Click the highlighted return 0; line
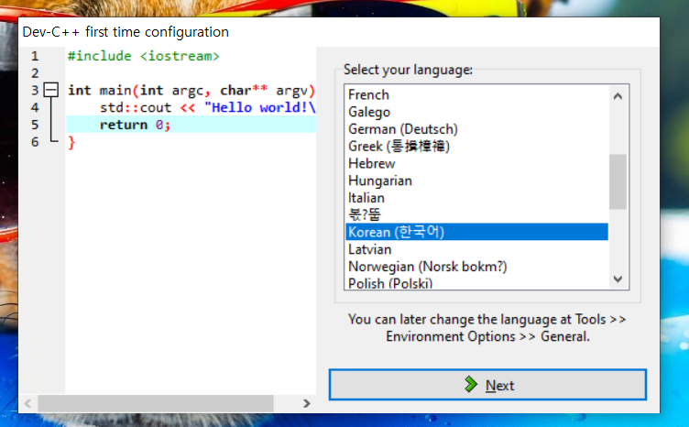The image size is (689, 427). coord(191,125)
